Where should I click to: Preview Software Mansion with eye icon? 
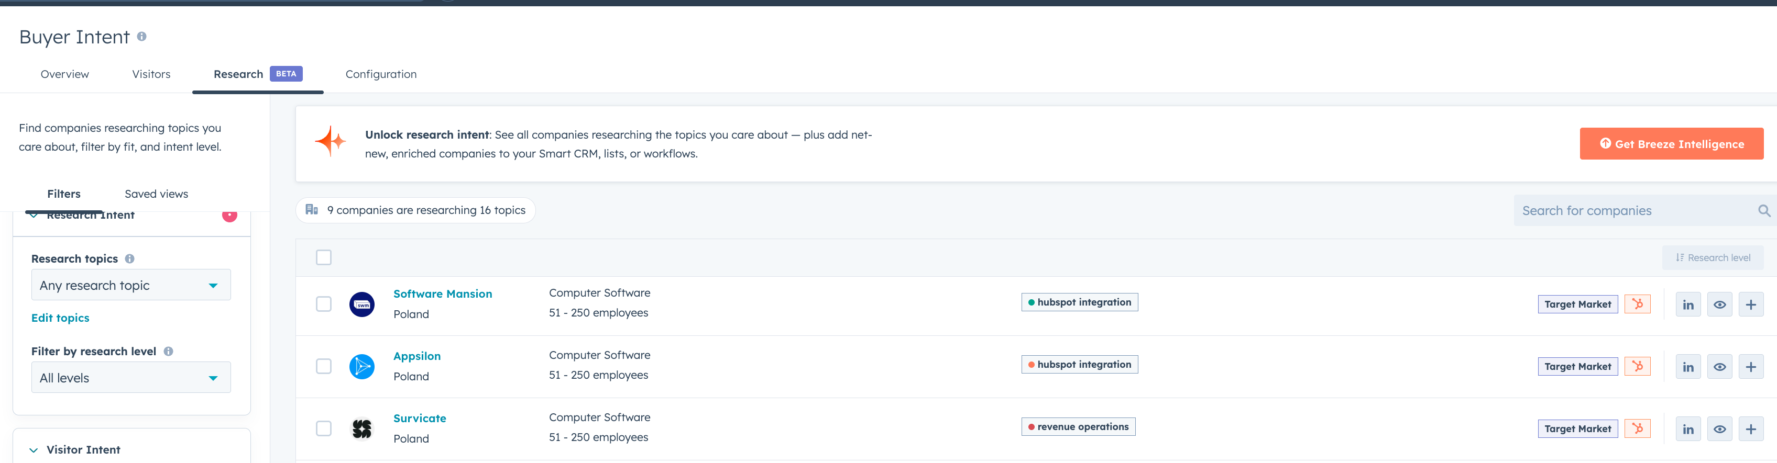[1720, 304]
